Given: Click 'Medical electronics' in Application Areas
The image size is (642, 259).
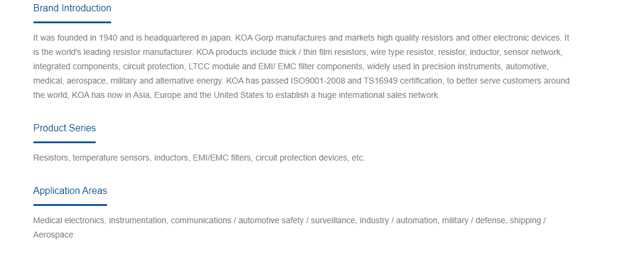Looking at the screenshot, I should [69, 221].
